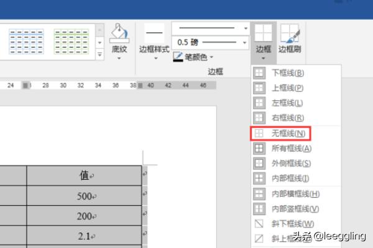Click the inside horizontal border icon (内部横框线)
Viewport: 373px width, 248px height.
pos(259,193)
